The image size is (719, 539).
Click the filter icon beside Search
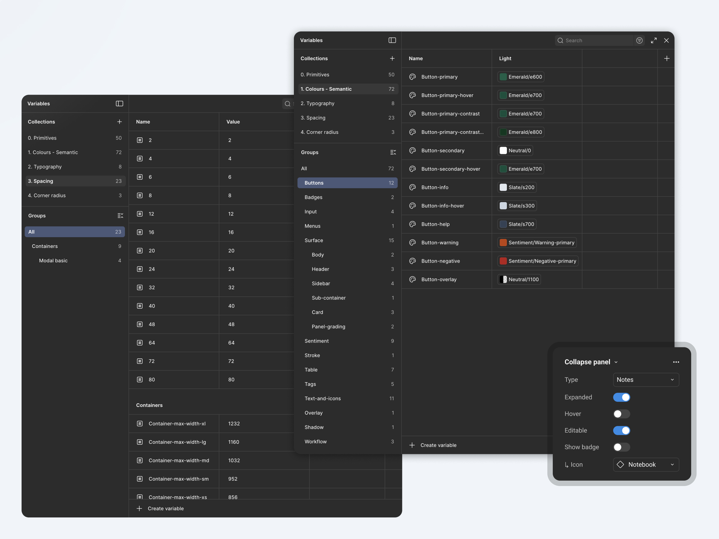coord(639,40)
